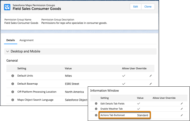
Task: Click 'Allow User Override' header in General table
Action: coord(134,68)
